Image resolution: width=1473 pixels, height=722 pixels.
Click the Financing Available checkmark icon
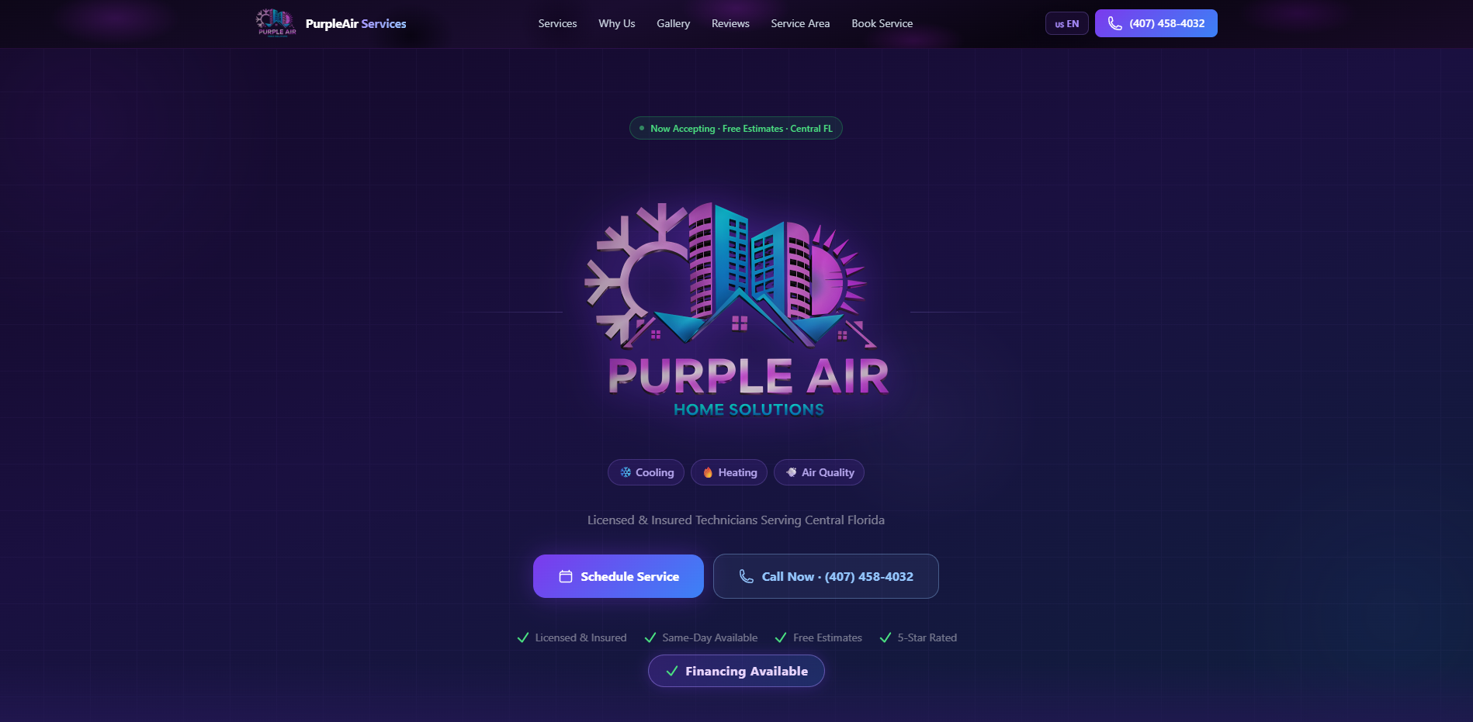pos(672,671)
